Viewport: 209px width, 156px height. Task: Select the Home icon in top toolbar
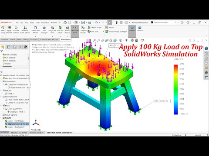(x=65, y=23)
